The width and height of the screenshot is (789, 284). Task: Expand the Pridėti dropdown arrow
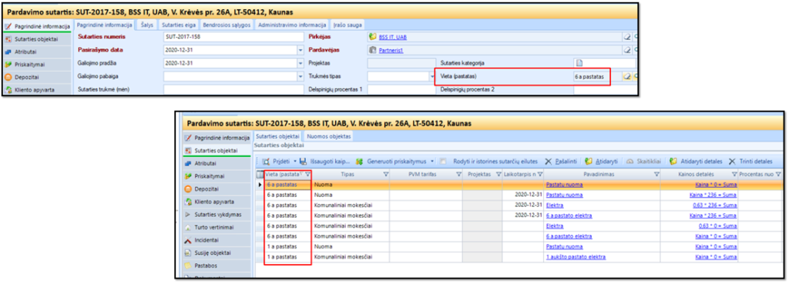295,162
